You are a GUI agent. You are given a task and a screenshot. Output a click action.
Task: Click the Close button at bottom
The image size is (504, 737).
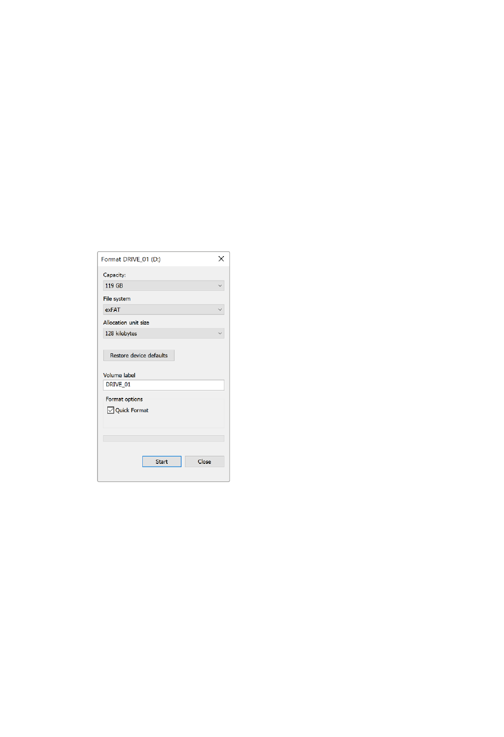(204, 462)
